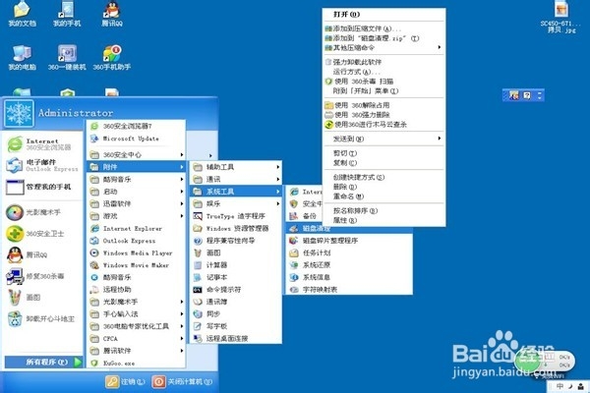Expand 360安全中心 program folder

coord(137,155)
